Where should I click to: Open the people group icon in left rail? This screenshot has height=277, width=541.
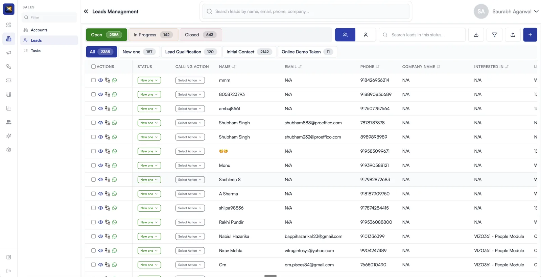pyautogui.click(x=9, y=122)
